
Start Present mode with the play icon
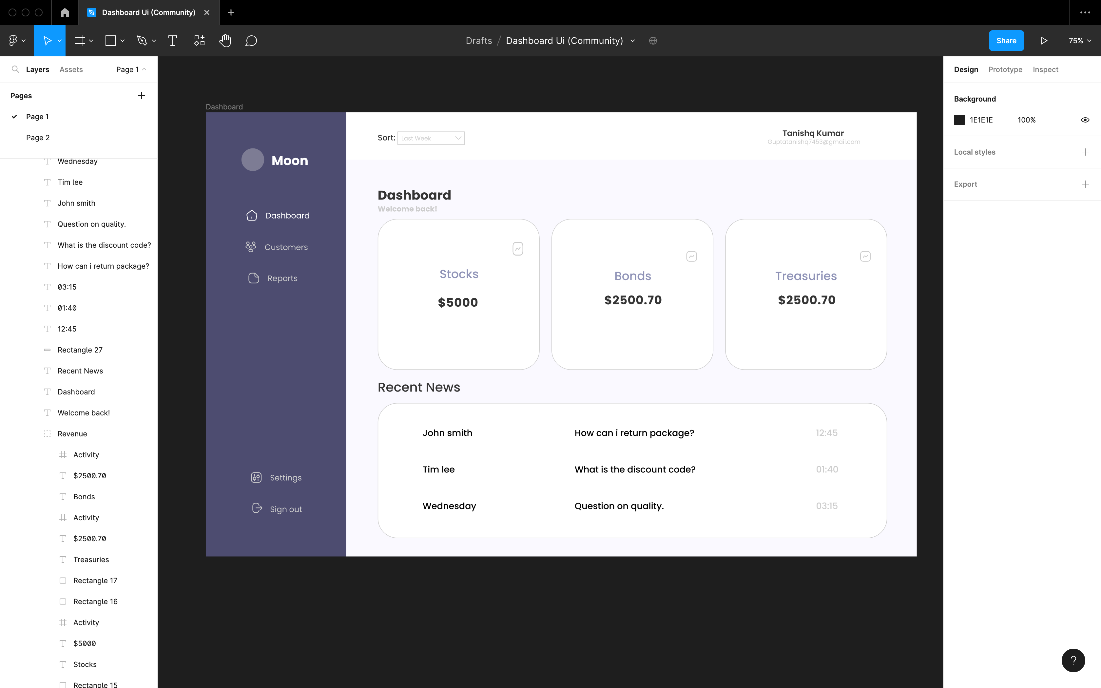1043,41
